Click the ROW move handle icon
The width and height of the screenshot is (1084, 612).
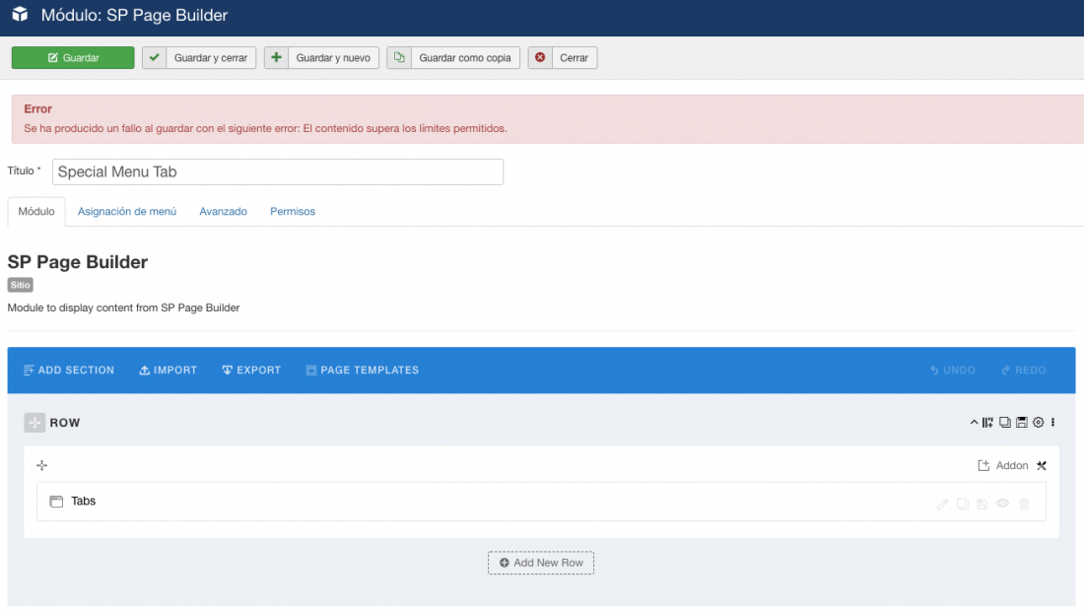[34, 423]
